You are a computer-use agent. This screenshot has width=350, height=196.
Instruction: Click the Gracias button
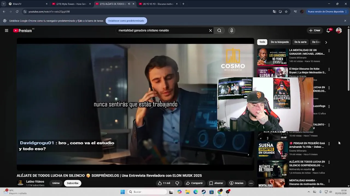click(236, 183)
